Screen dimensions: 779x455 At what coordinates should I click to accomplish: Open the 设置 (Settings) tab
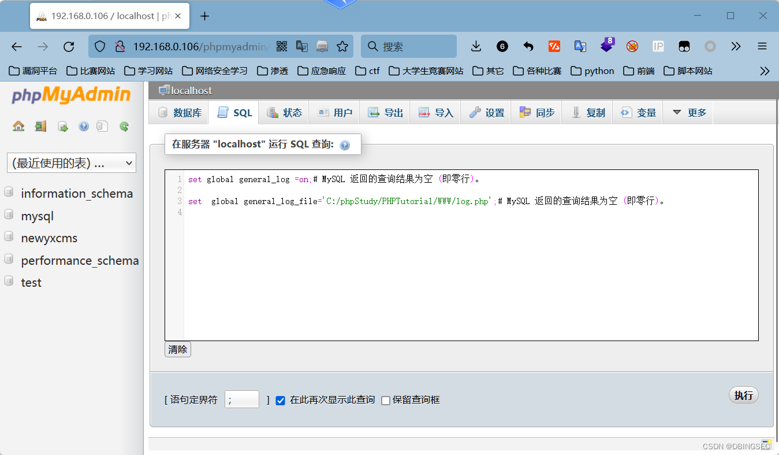[x=486, y=113]
